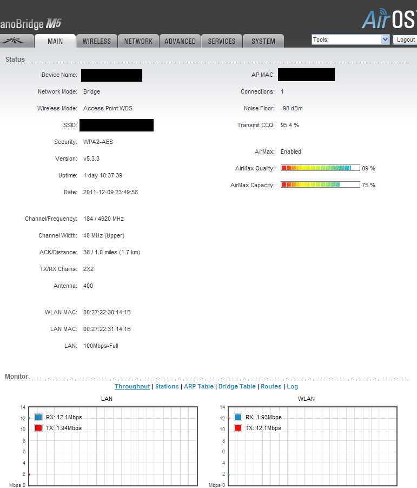417x488 pixels.
Task: Select the Transmit CCQ value '95.4 %'
Action: pyautogui.click(x=290, y=125)
